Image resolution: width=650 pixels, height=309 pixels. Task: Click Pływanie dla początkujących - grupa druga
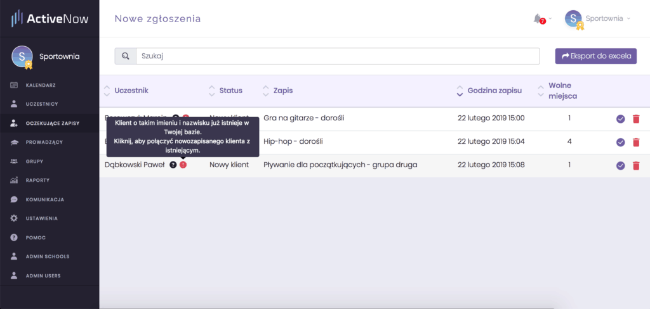point(340,165)
